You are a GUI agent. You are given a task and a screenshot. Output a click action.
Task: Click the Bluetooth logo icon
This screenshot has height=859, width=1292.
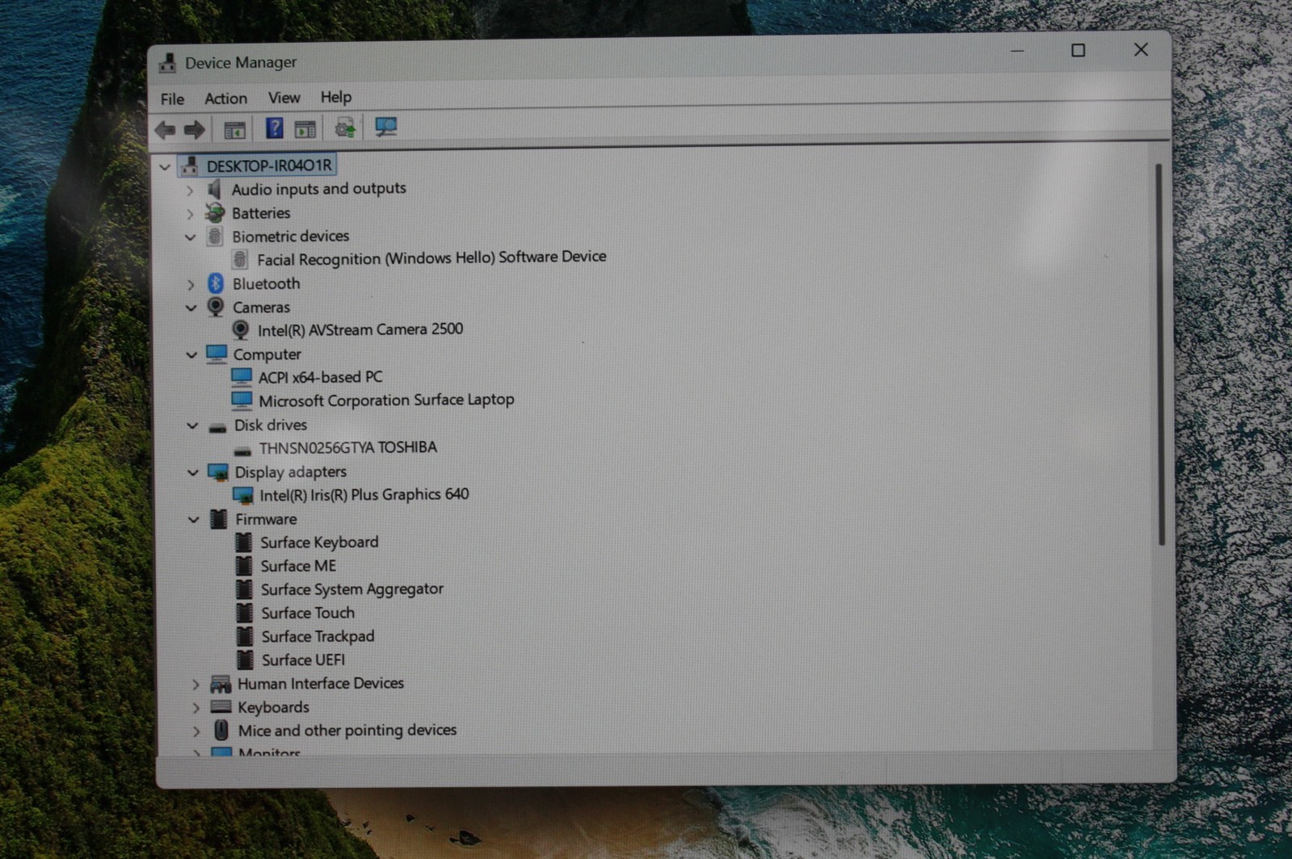click(215, 283)
